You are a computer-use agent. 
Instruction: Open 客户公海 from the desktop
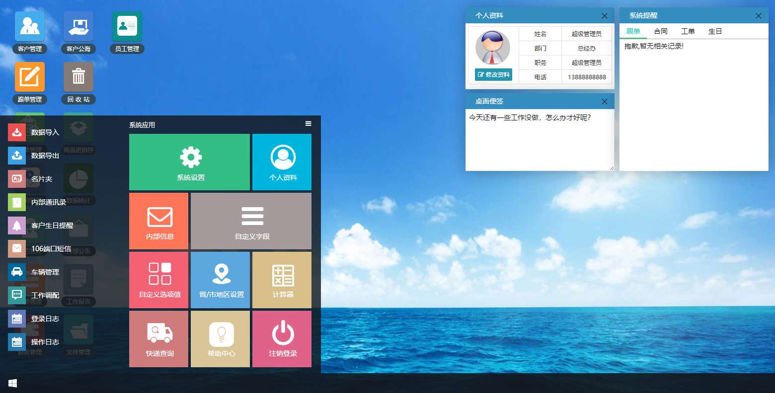click(x=78, y=26)
